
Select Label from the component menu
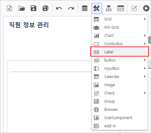coord(120,52)
